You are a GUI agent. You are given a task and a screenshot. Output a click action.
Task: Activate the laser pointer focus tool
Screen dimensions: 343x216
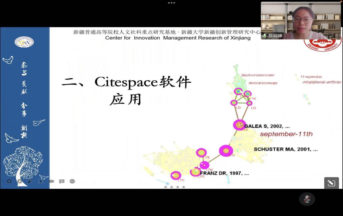(41, 181)
